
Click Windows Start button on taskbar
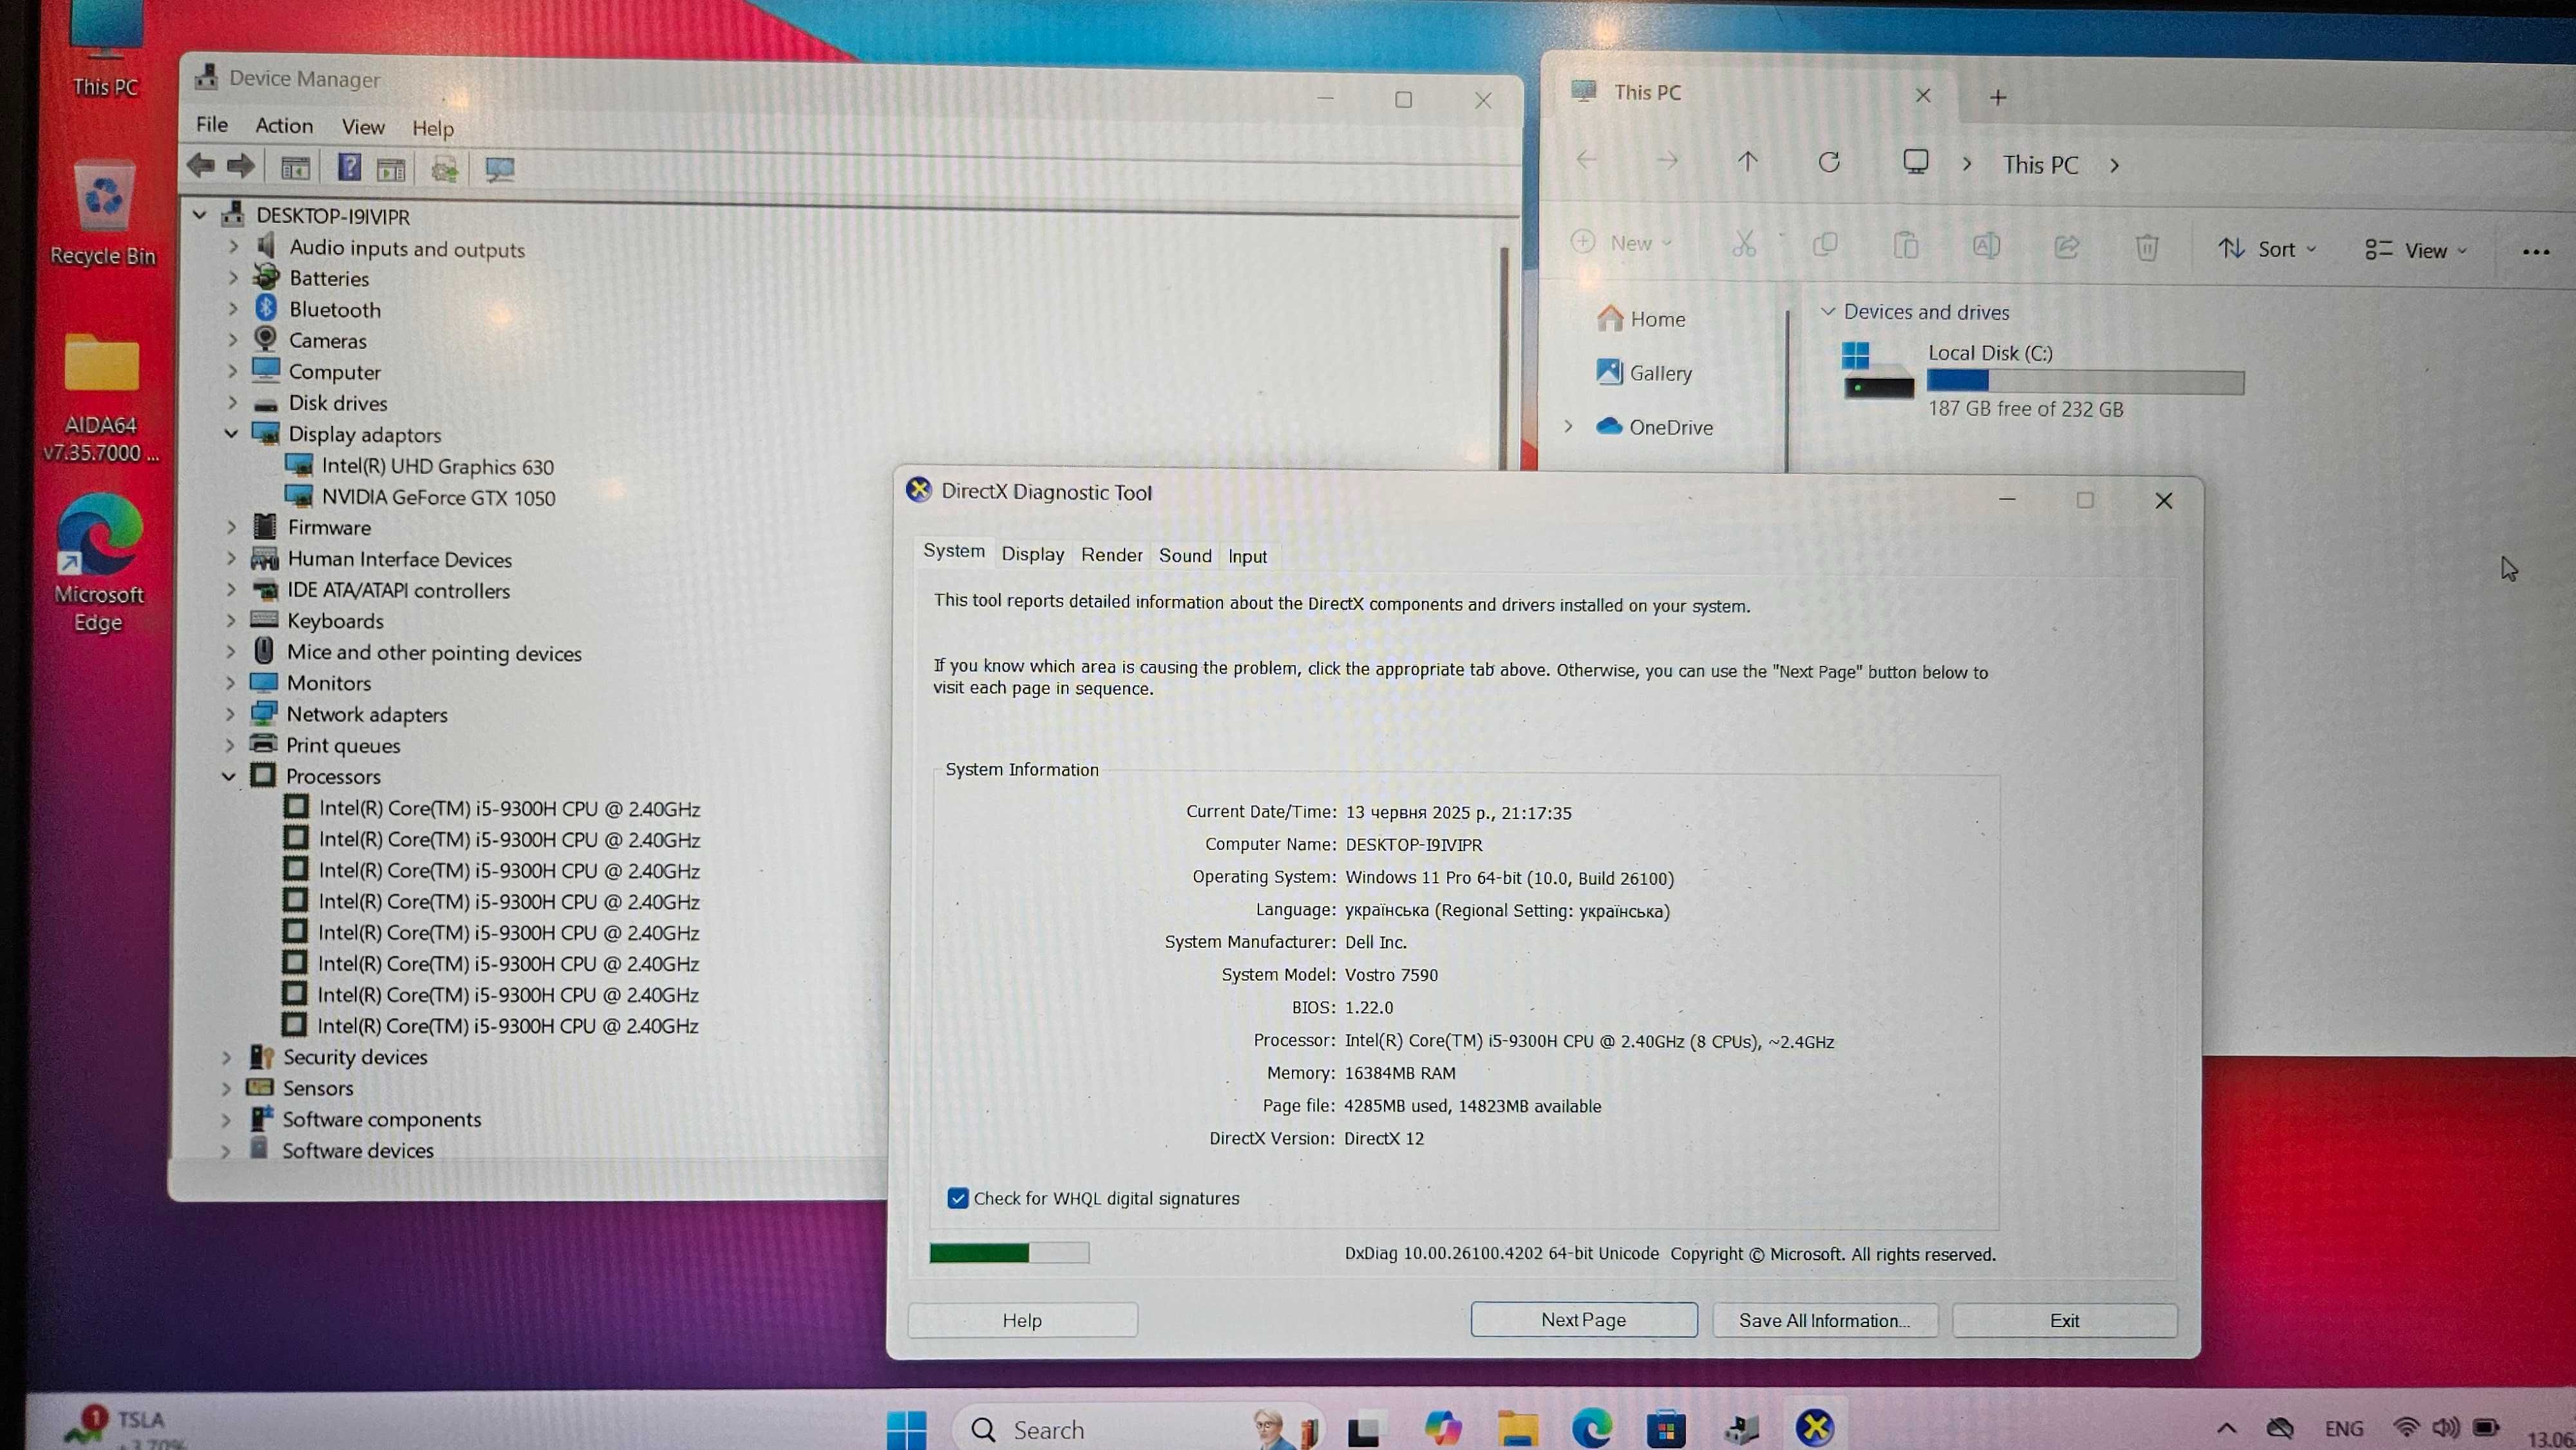(907, 1429)
